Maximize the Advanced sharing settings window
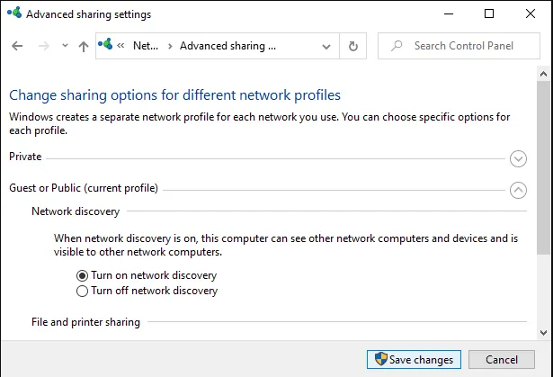This screenshot has height=377, width=553. [x=489, y=13]
